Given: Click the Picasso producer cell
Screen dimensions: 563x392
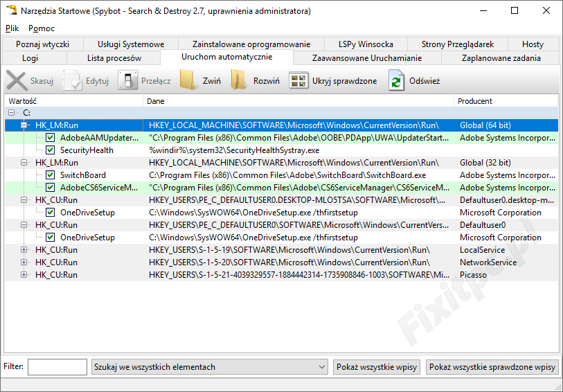Looking at the screenshot, I should pos(473,275).
